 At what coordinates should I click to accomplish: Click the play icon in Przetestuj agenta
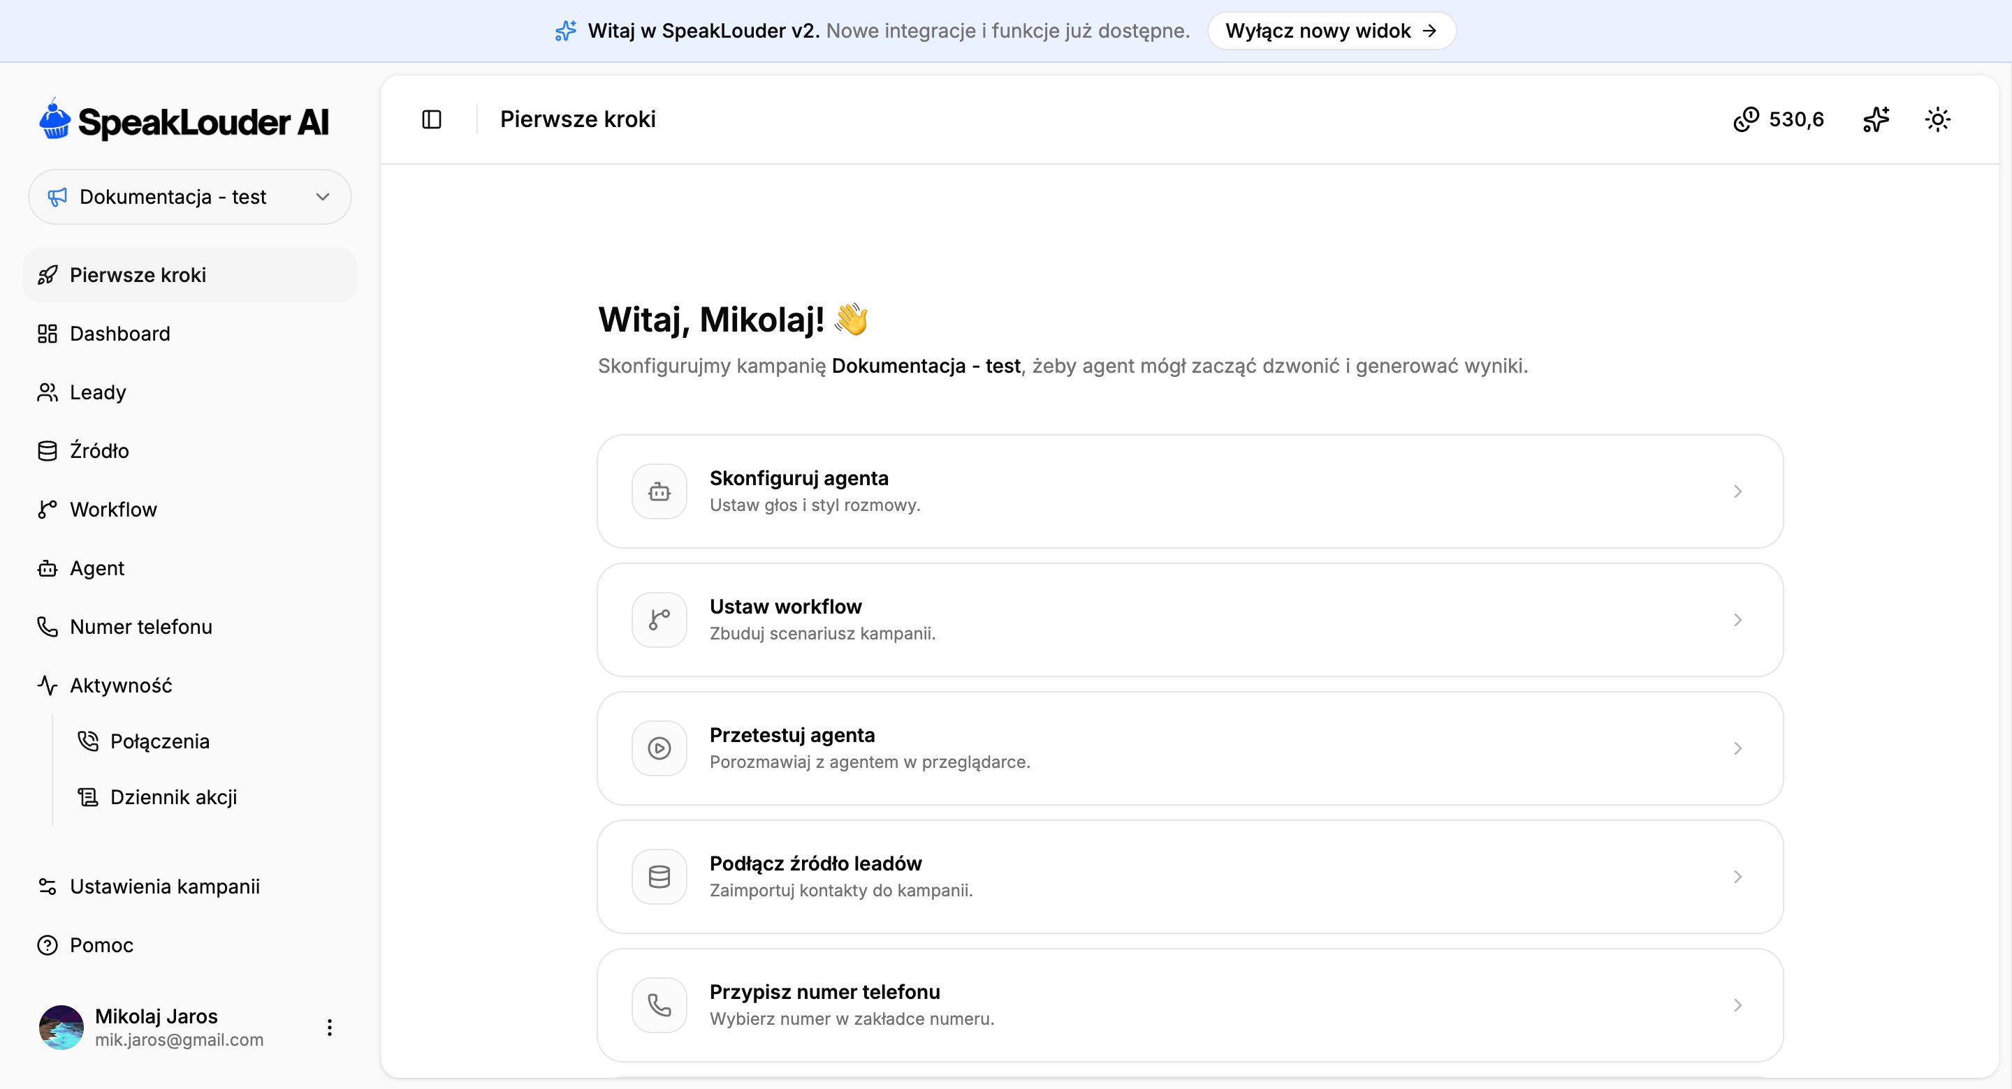(659, 748)
